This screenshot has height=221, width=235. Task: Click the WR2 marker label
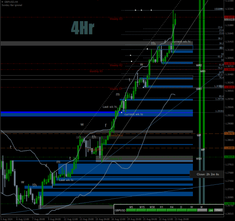pos(199,65)
